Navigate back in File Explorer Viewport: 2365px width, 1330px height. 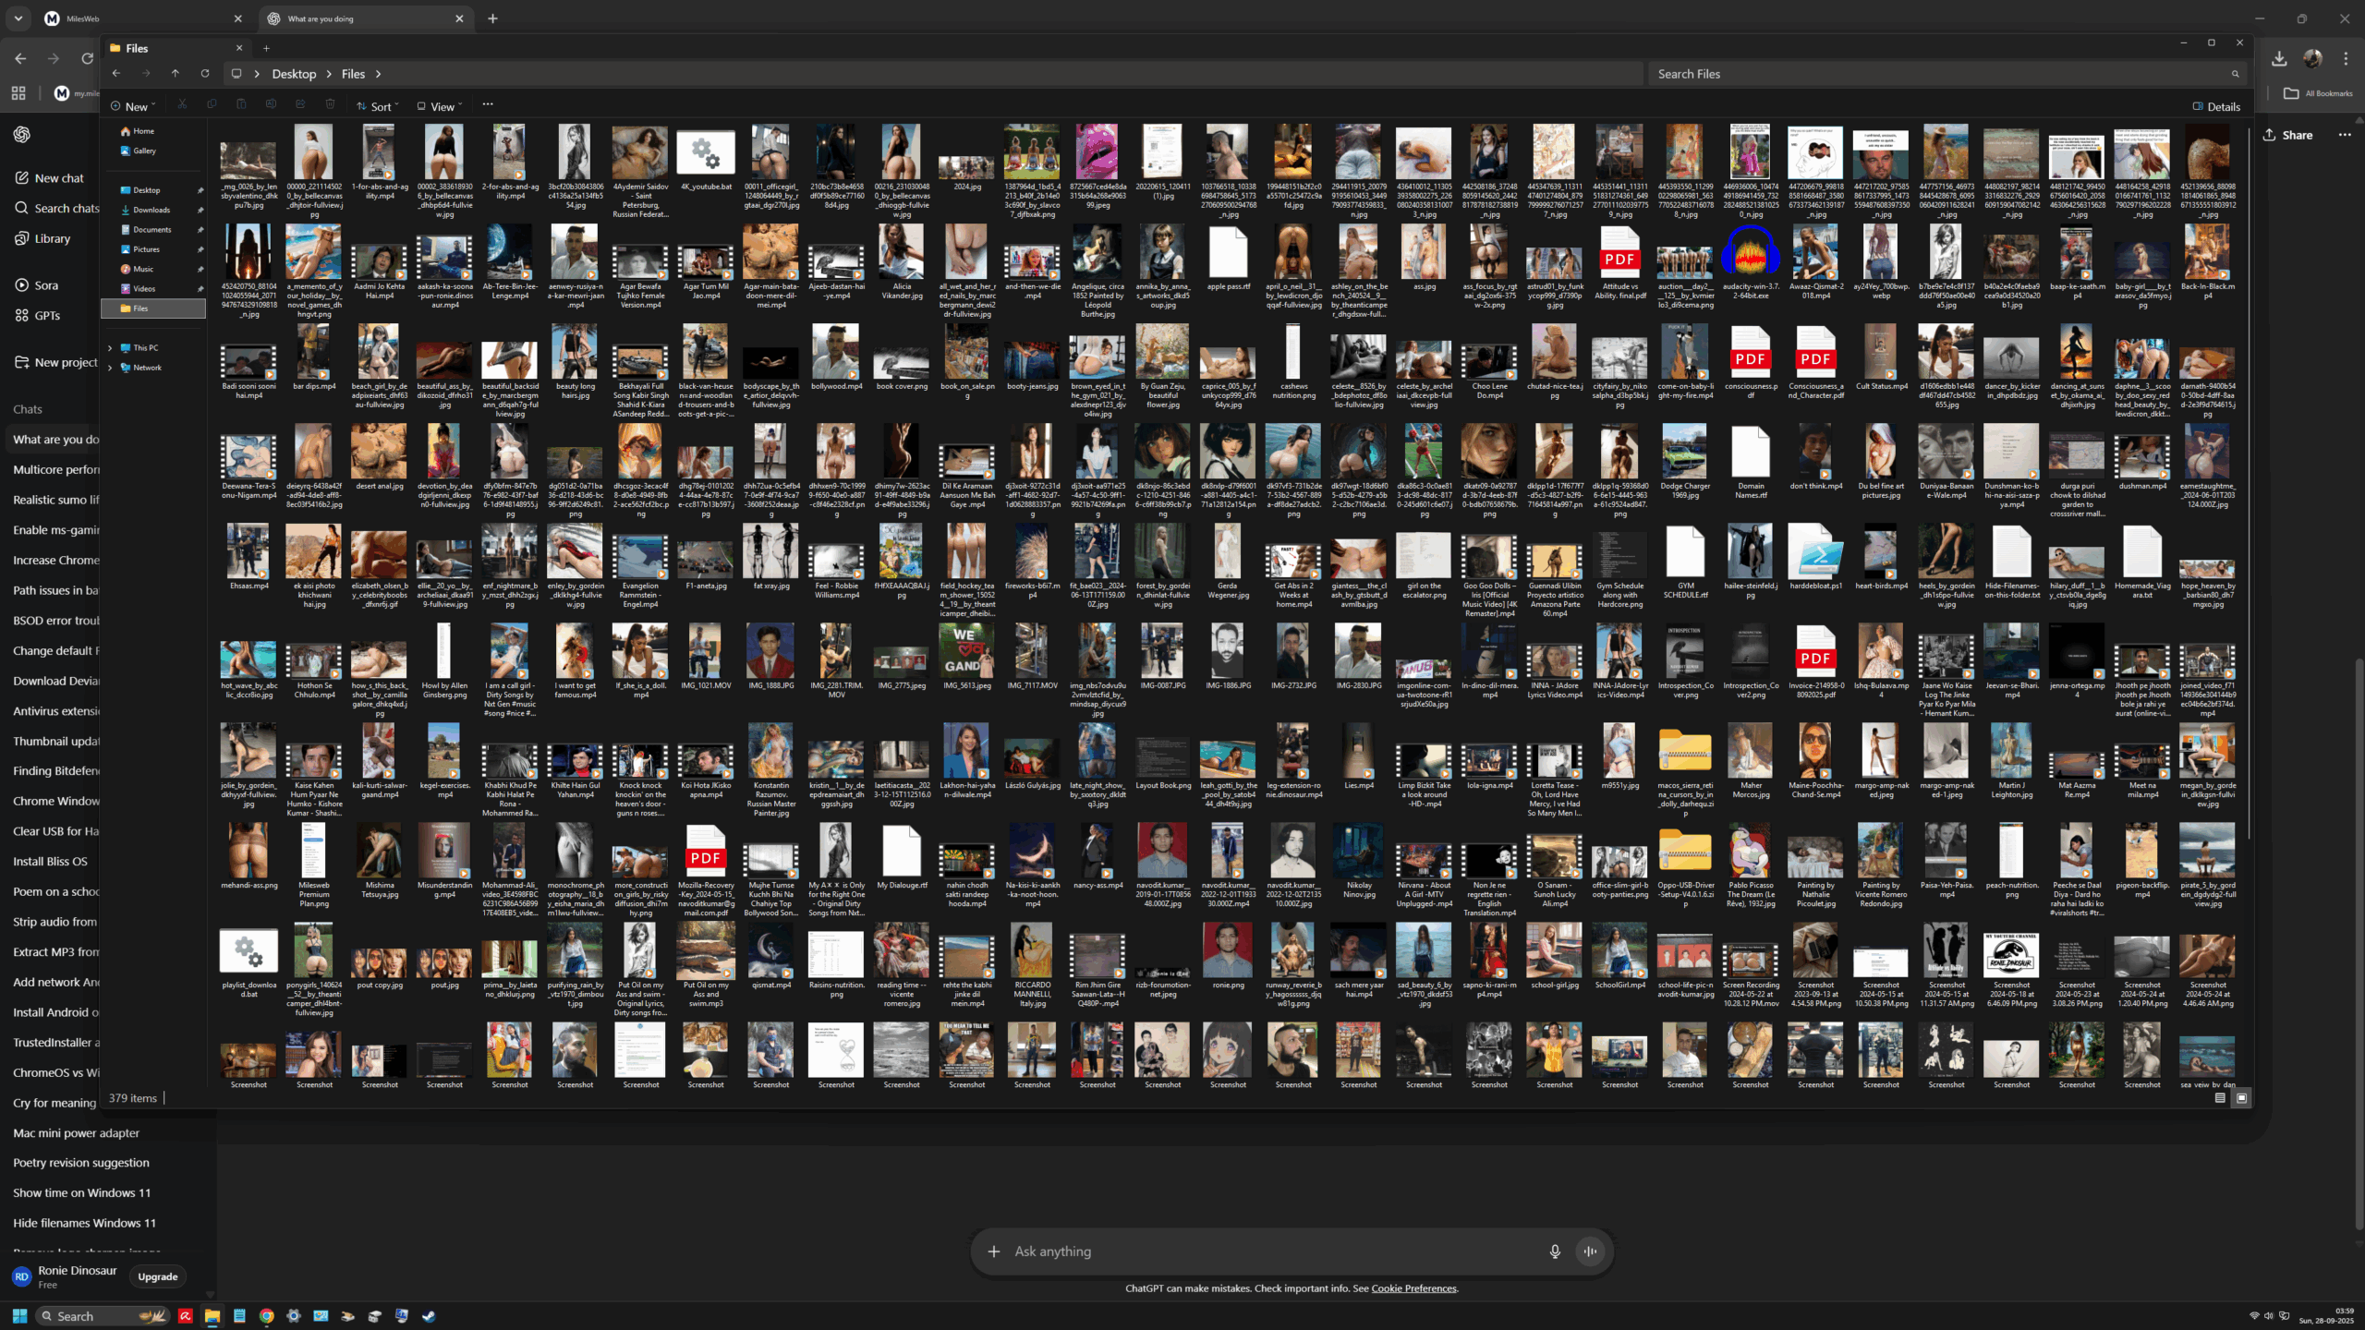click(116, 74)
